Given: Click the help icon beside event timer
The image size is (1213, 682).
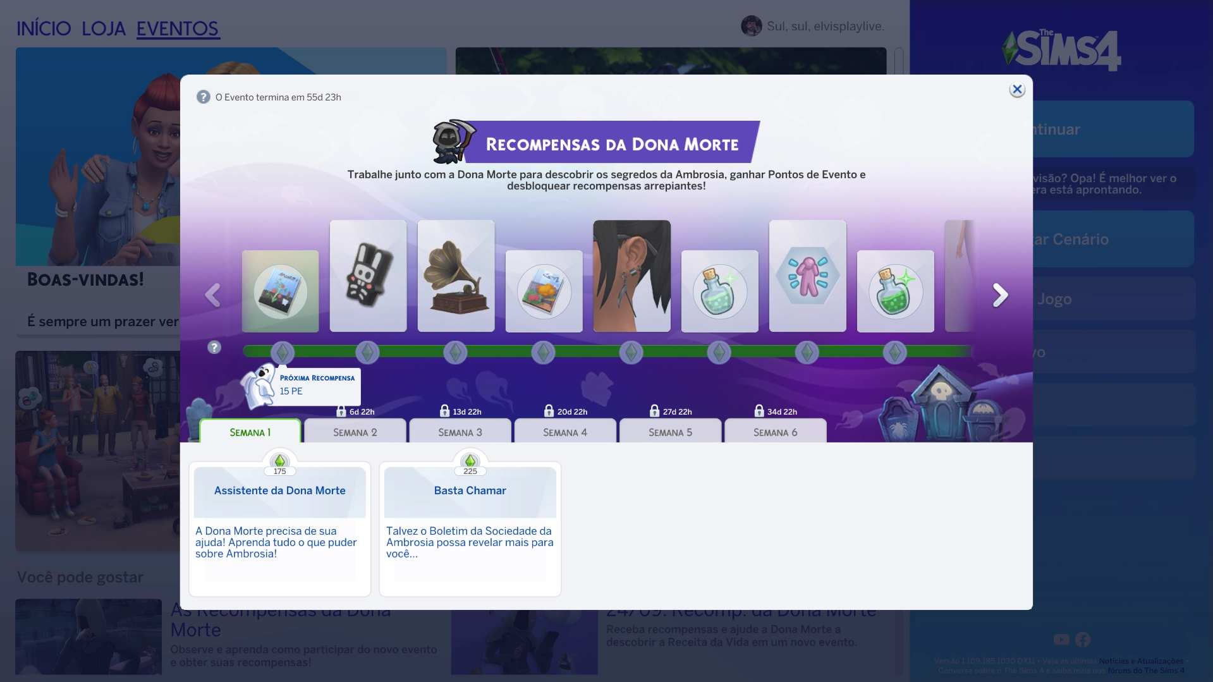Looking at the screenshot, I should (203, 97).
